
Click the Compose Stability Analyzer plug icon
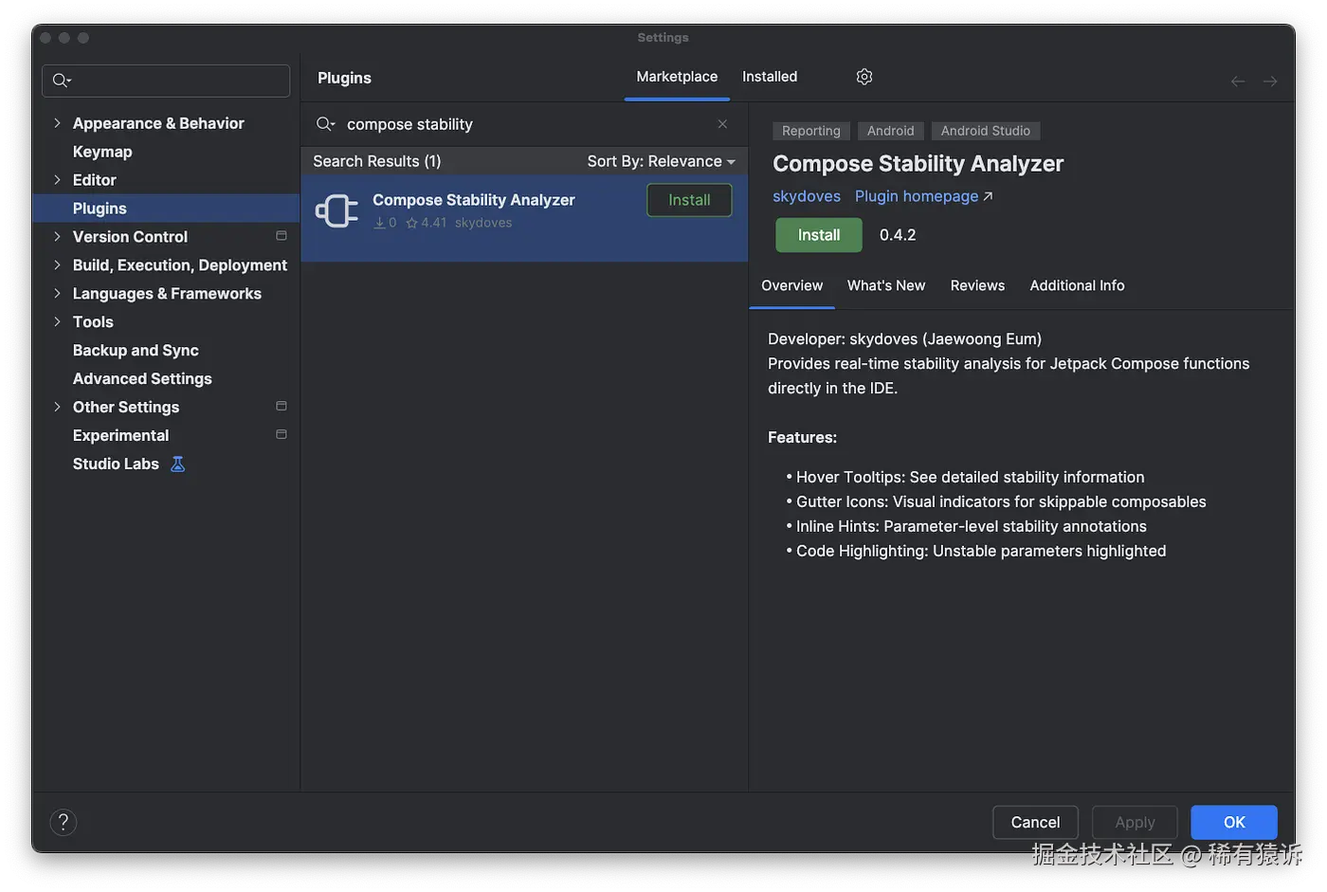336,210
